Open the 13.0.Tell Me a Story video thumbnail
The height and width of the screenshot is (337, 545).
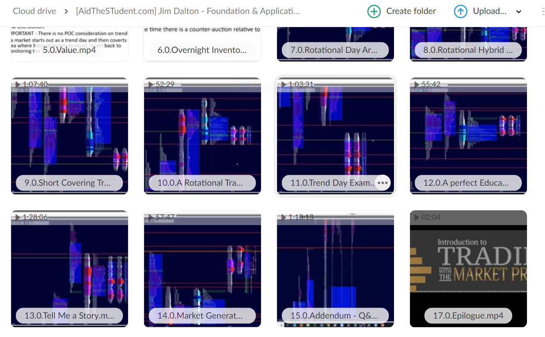(69, 269)
